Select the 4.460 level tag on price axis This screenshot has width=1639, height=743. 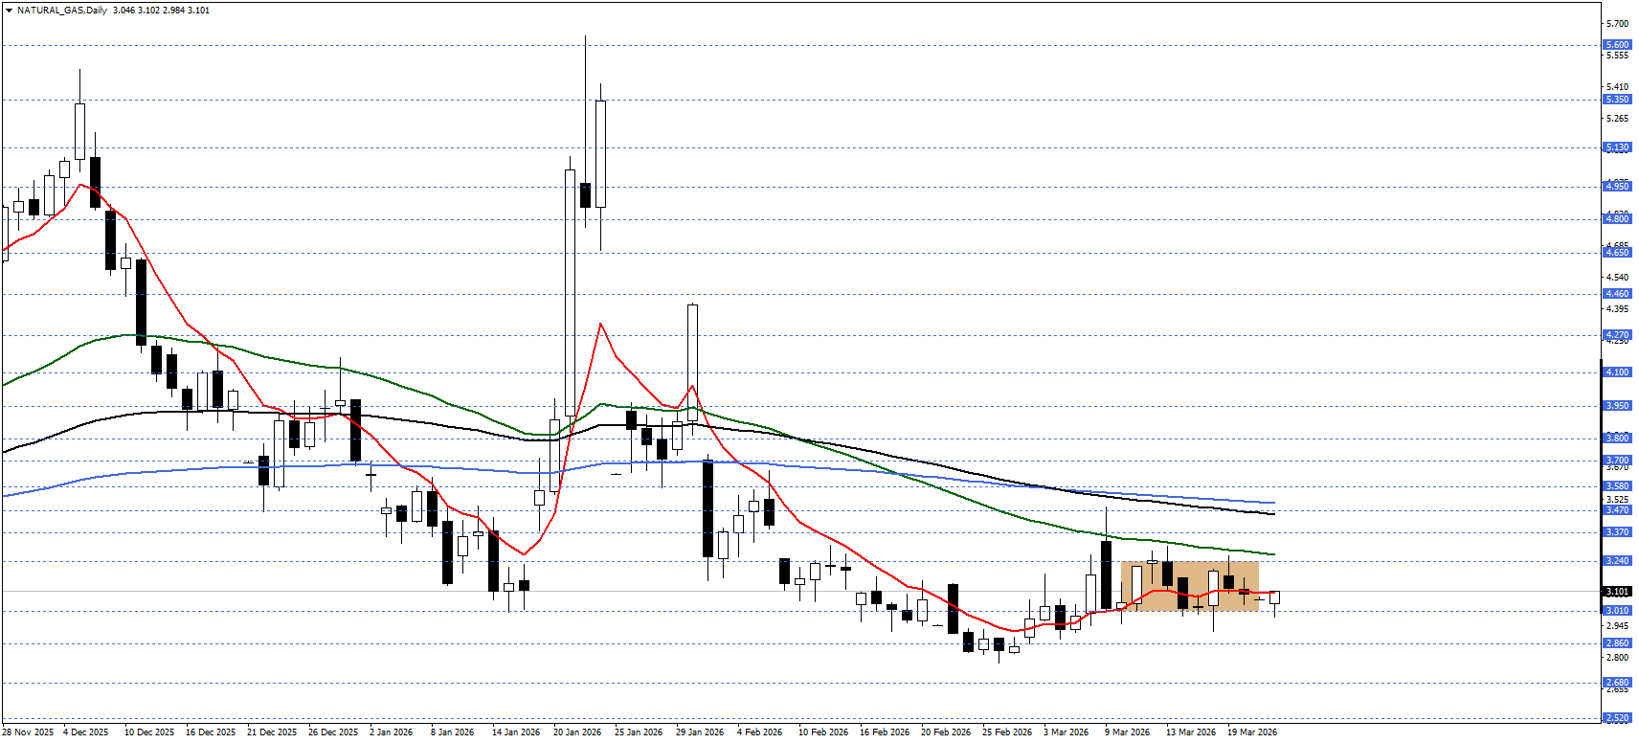[x=1616, y=294]
